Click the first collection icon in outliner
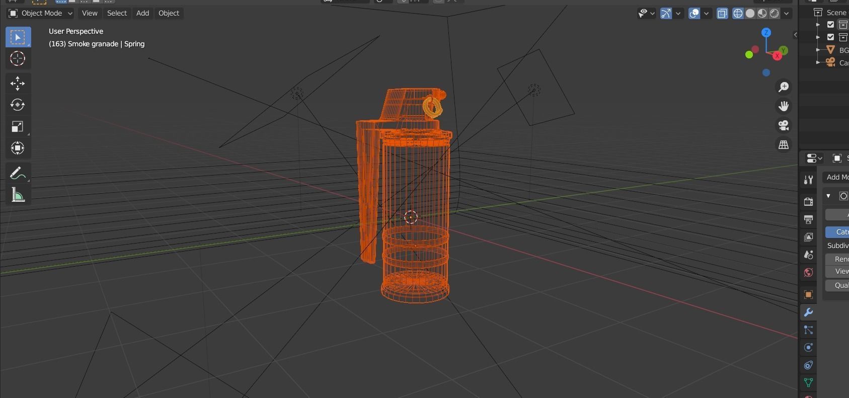 pyautogui.click(x=844, y=24)
